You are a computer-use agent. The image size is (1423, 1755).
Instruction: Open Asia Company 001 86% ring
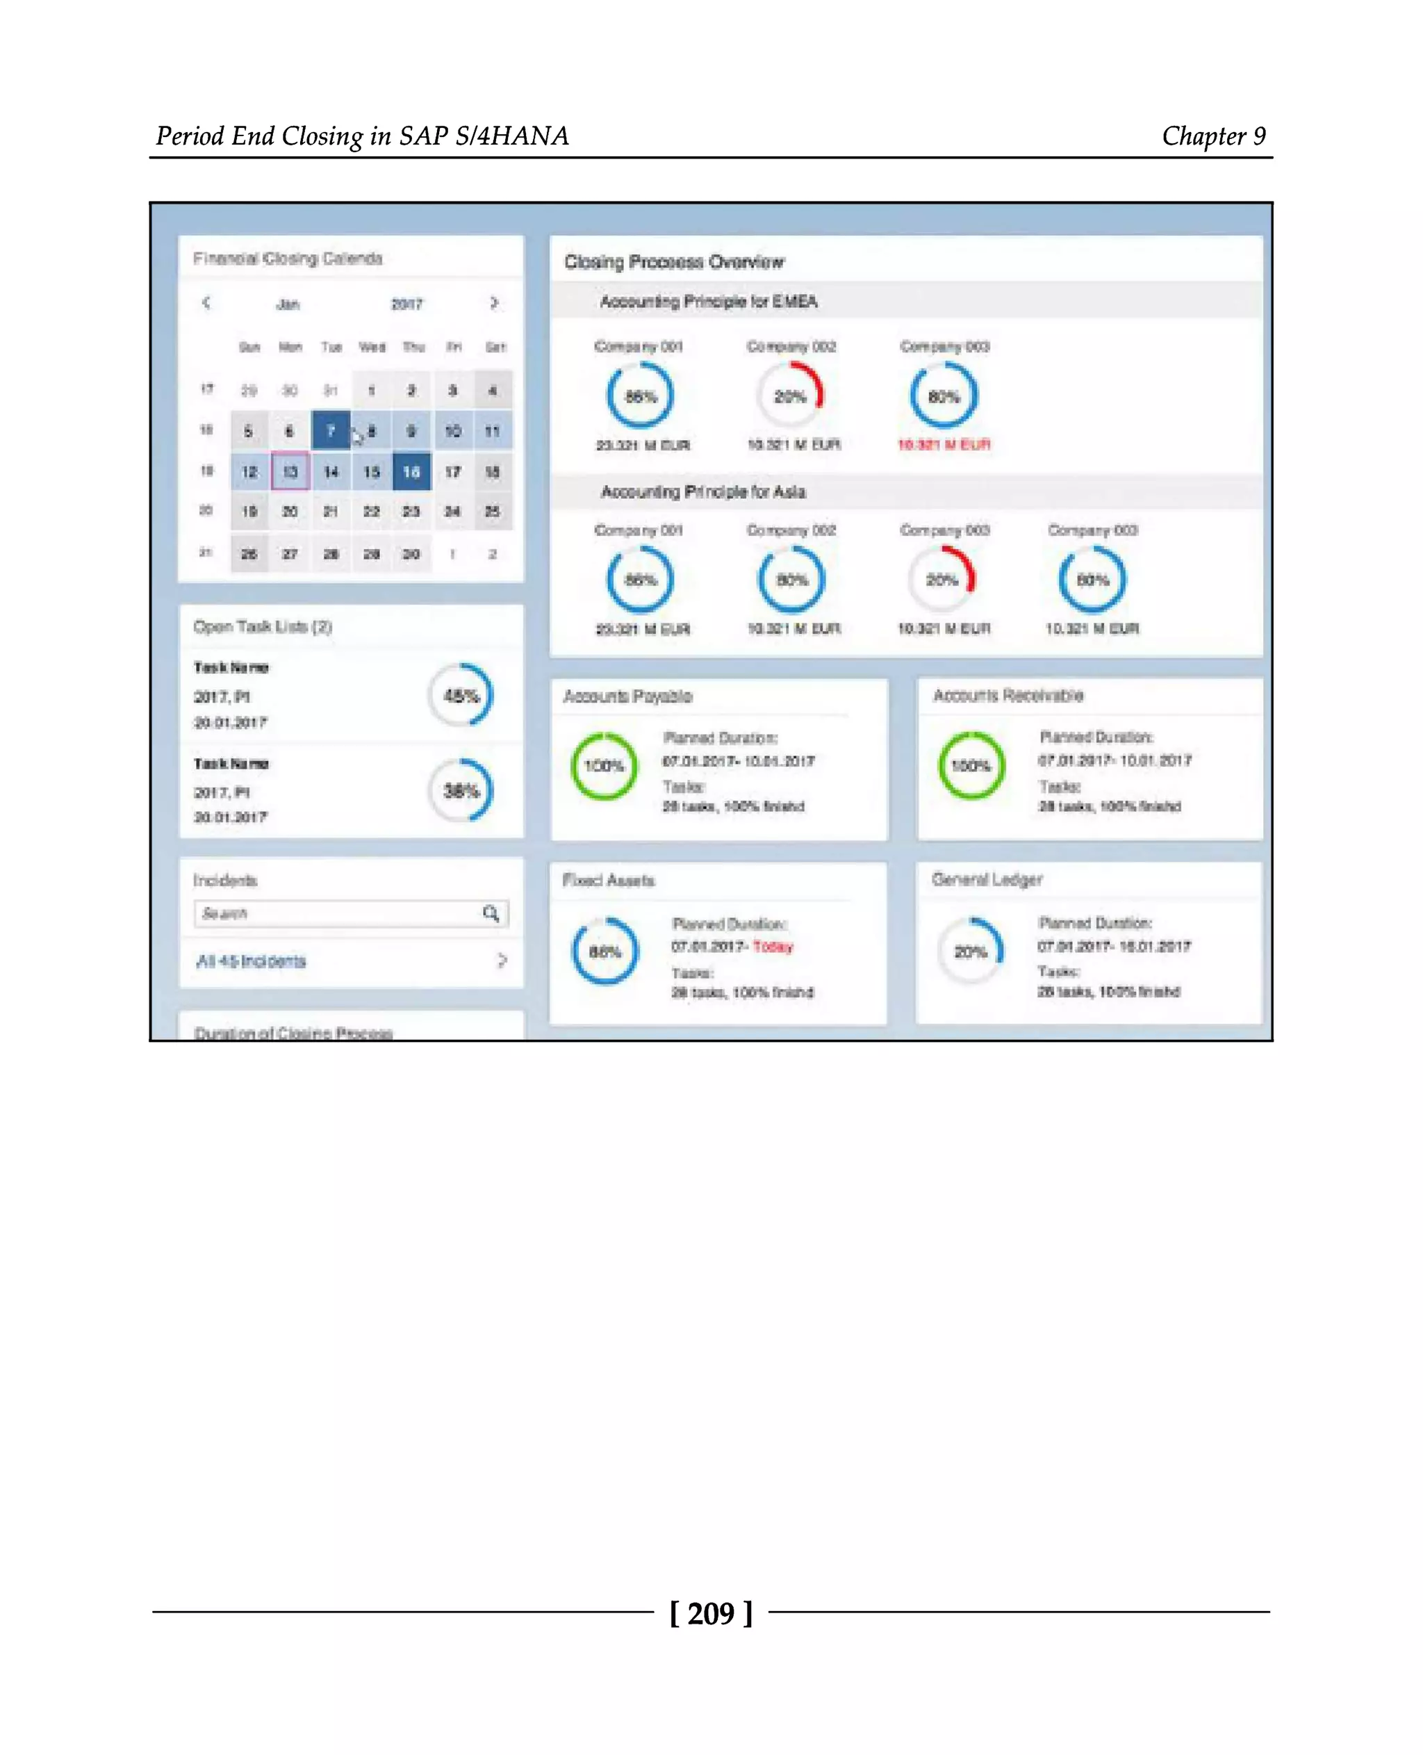tap(640, 579)
